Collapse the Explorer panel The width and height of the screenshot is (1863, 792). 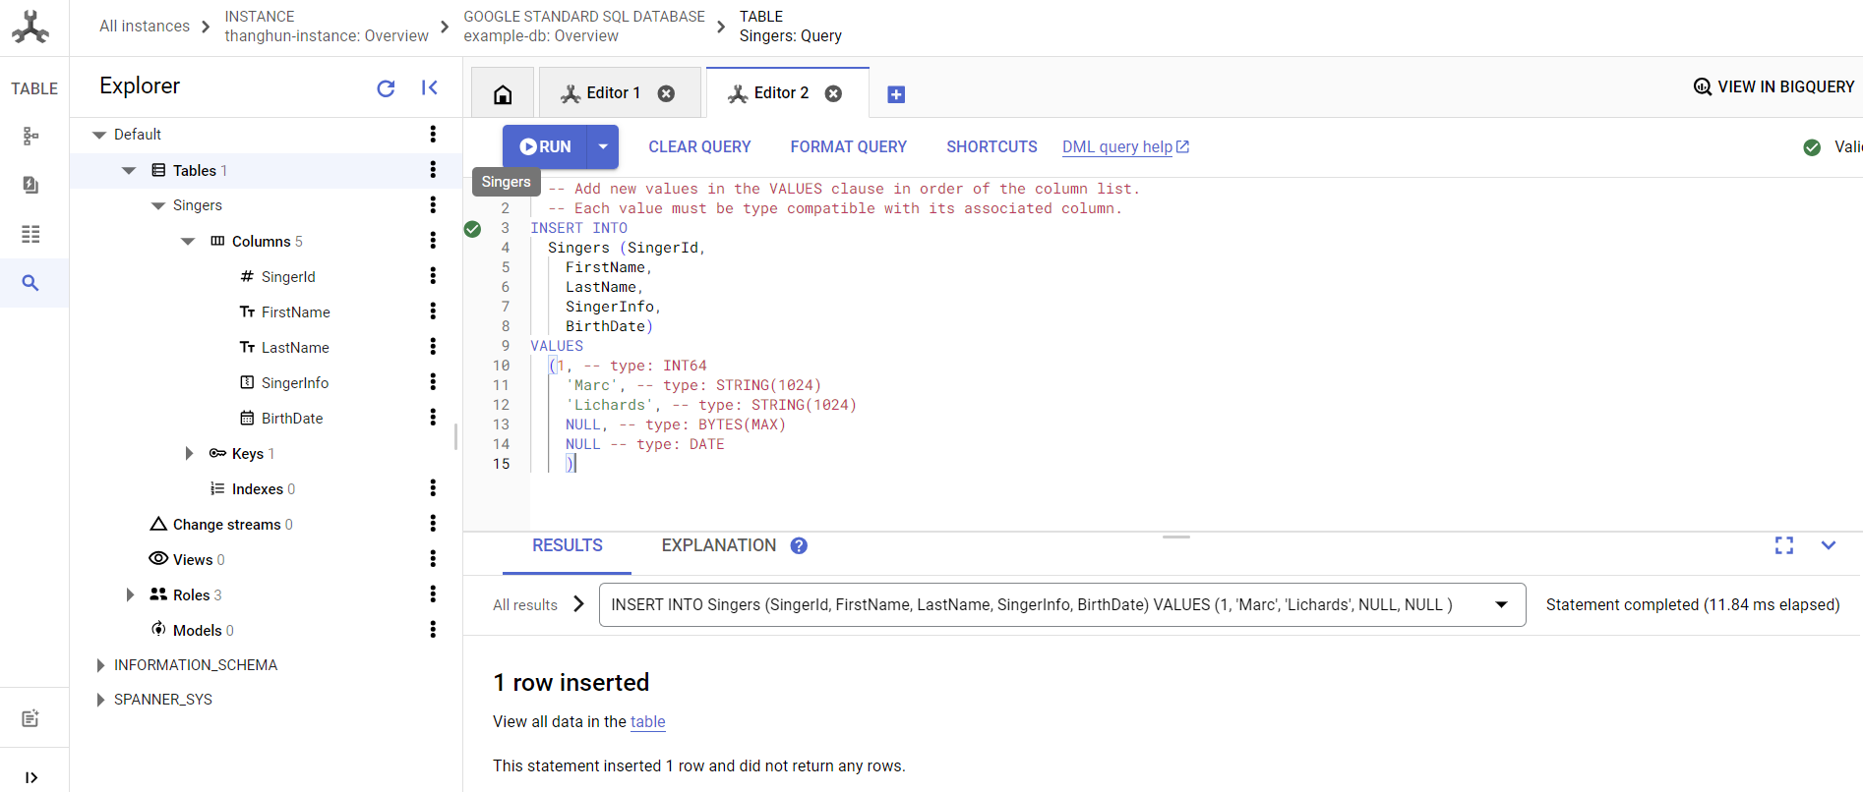coord(430,87)
